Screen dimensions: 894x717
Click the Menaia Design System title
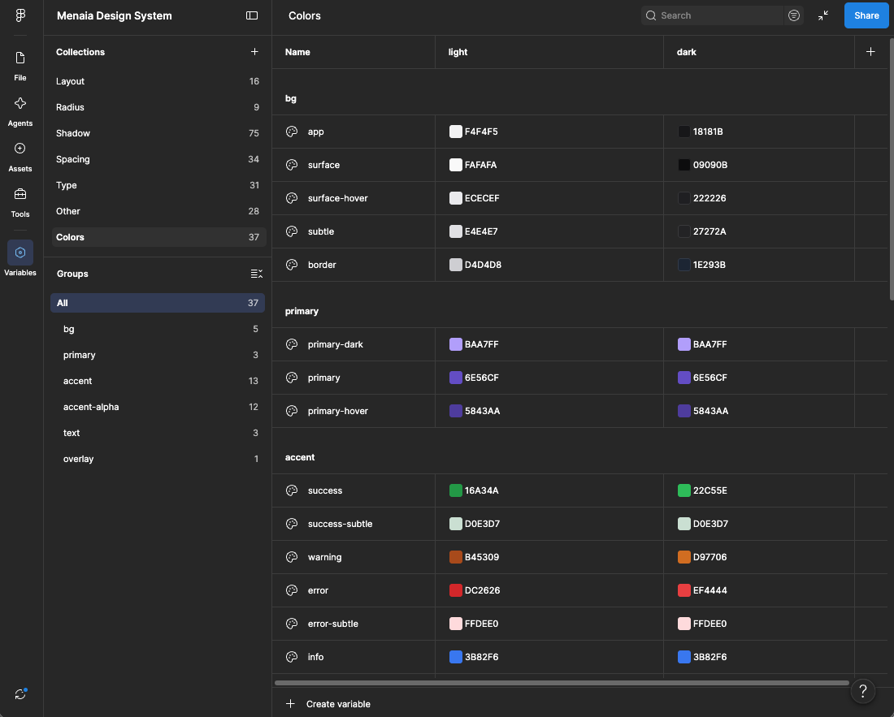[114, 15]
